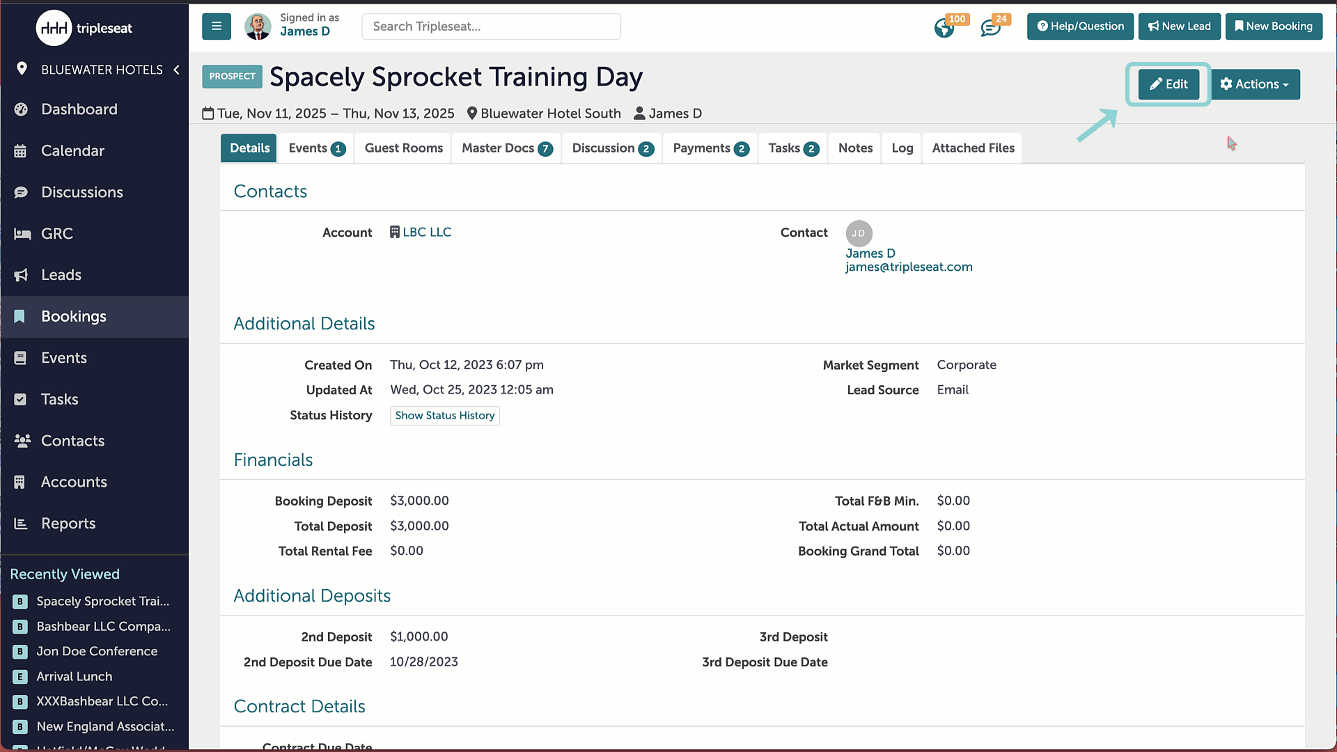Click the Edit button
Image resolution: width=1337 pixels, height=752 pixels.
[1168, 84]
